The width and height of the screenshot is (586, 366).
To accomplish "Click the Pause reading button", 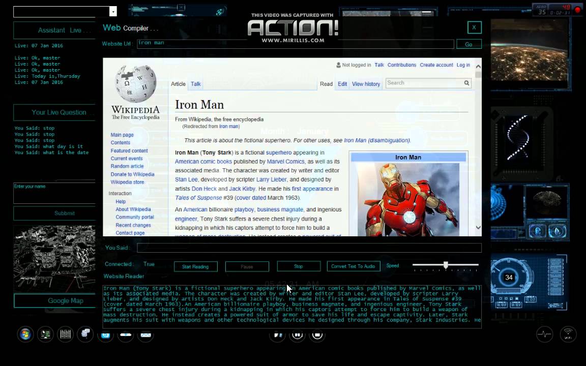I will click(x=247, y=267).
